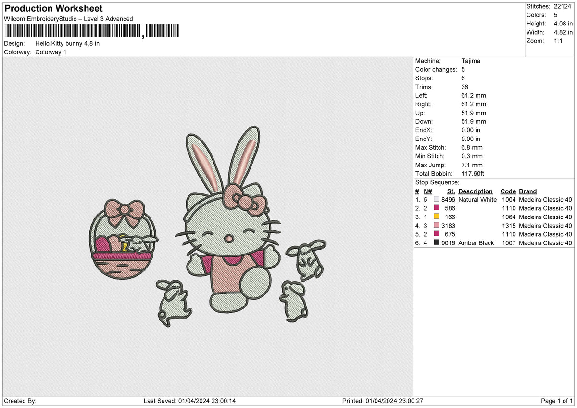Select the 'Down:' label
Screen dimensions: 577x408
coord(424,122)
